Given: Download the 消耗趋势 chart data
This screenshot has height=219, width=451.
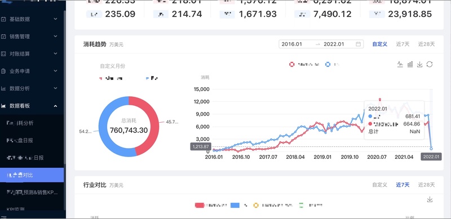Looking at the screenshot, I should click(419, 64).
